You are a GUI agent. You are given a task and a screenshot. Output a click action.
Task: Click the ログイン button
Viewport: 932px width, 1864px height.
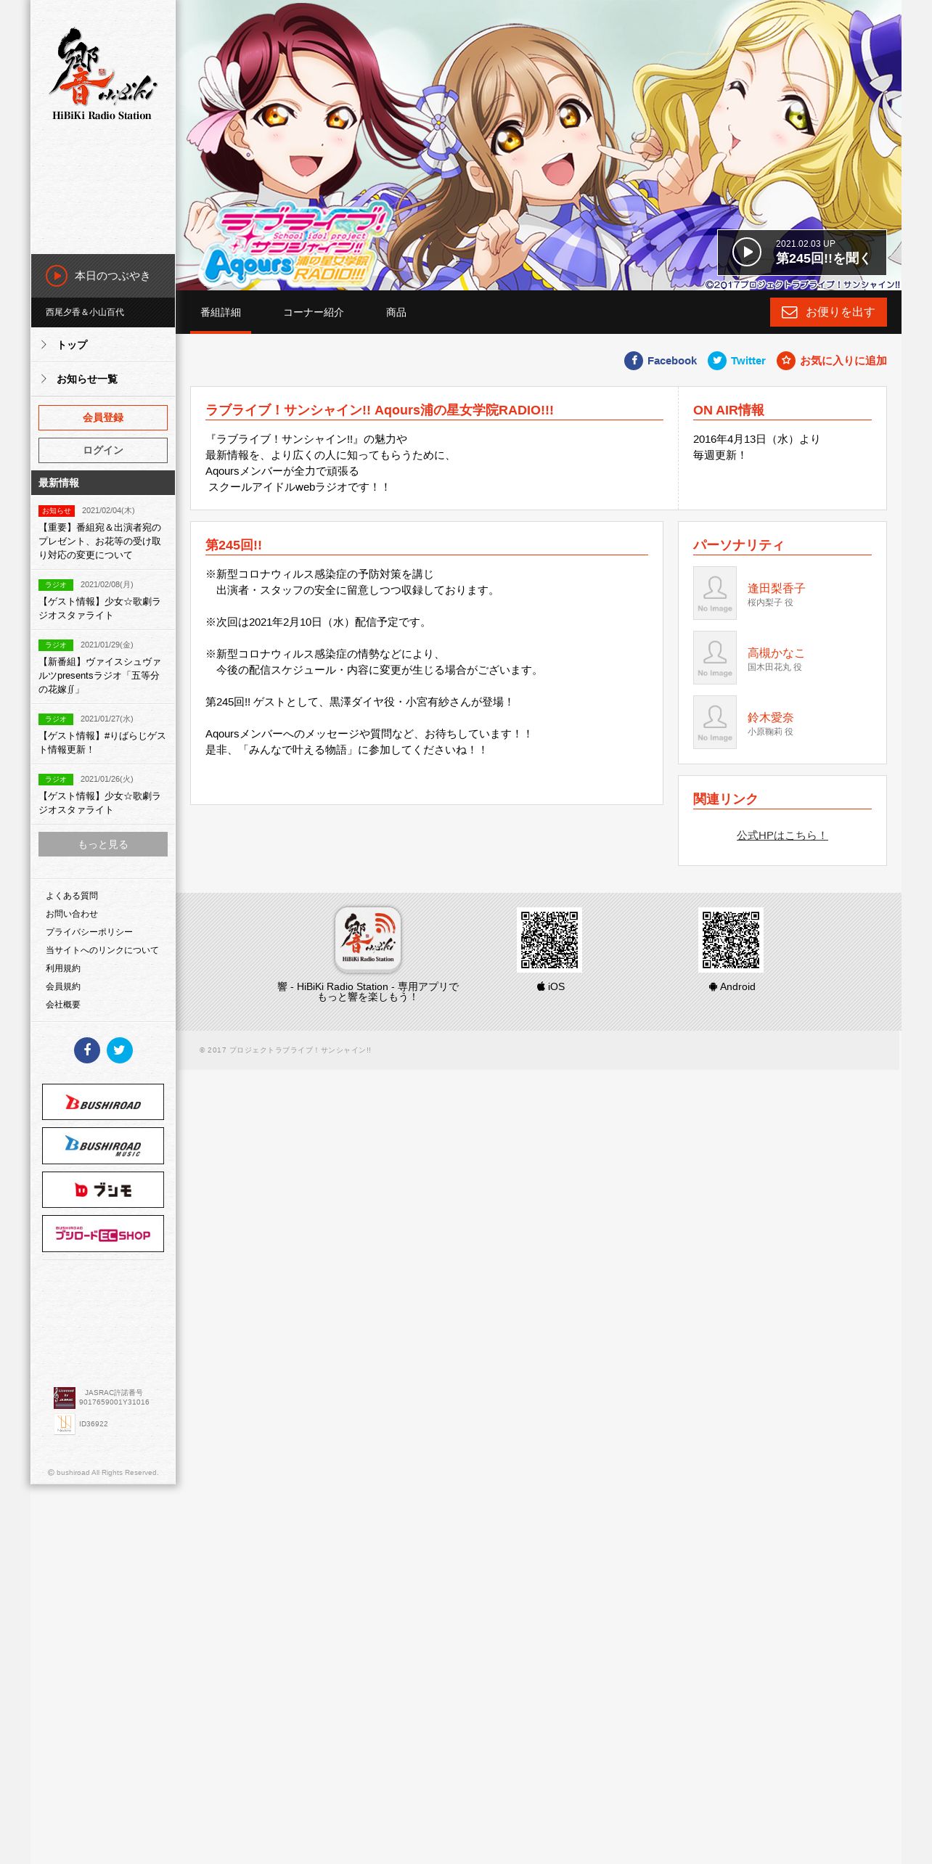pyautogui.click(x=103, y=450)
